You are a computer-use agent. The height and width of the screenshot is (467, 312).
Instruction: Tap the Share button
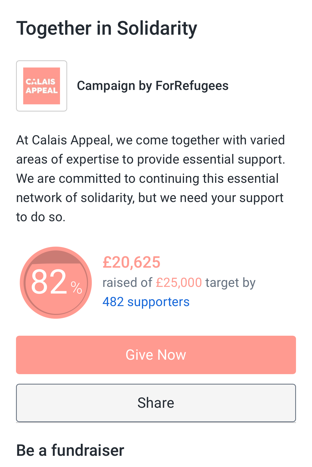[x=156, y=403]
